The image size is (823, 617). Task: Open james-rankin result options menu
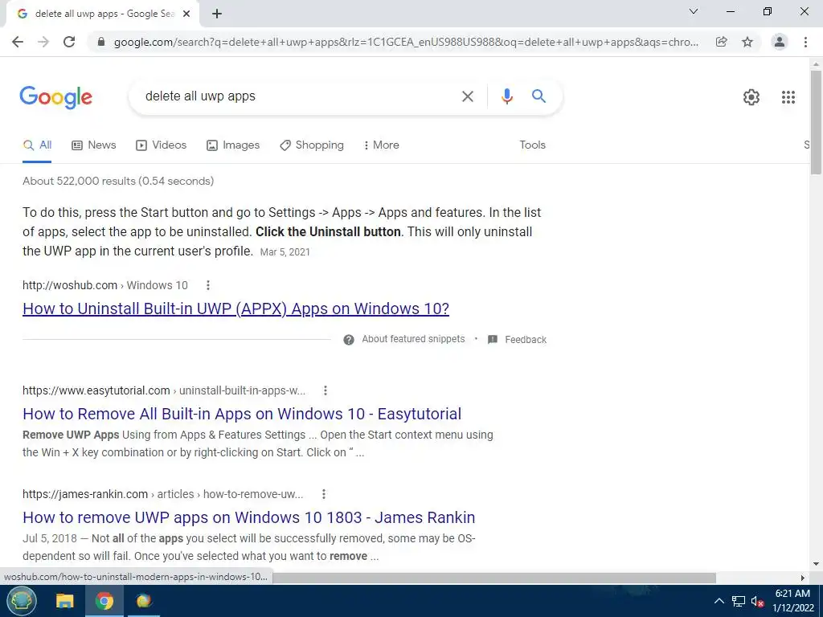pos(324,494)
